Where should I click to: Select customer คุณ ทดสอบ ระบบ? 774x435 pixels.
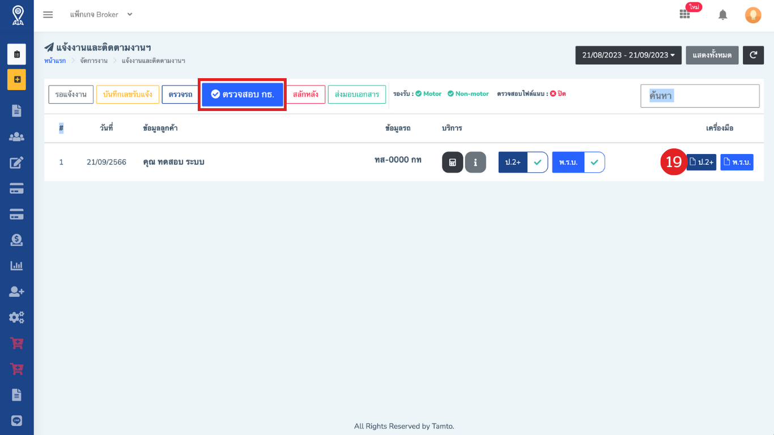[x=173, y=162]
